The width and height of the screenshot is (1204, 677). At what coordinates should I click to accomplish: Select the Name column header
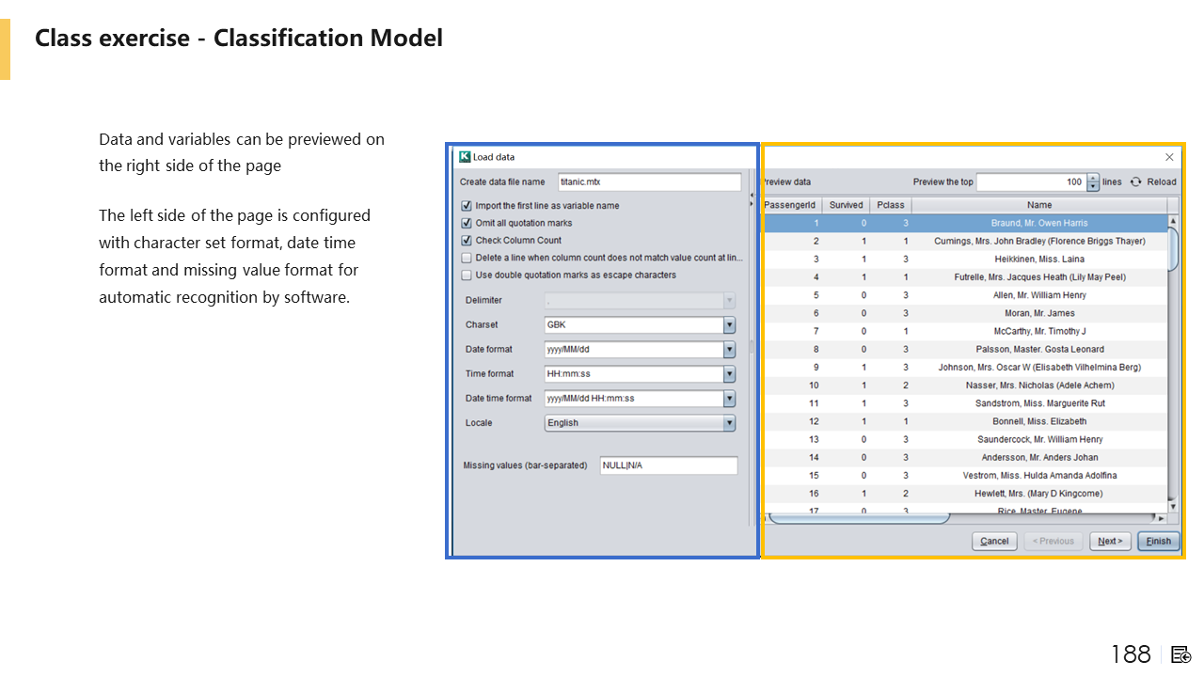point(1038,205)
